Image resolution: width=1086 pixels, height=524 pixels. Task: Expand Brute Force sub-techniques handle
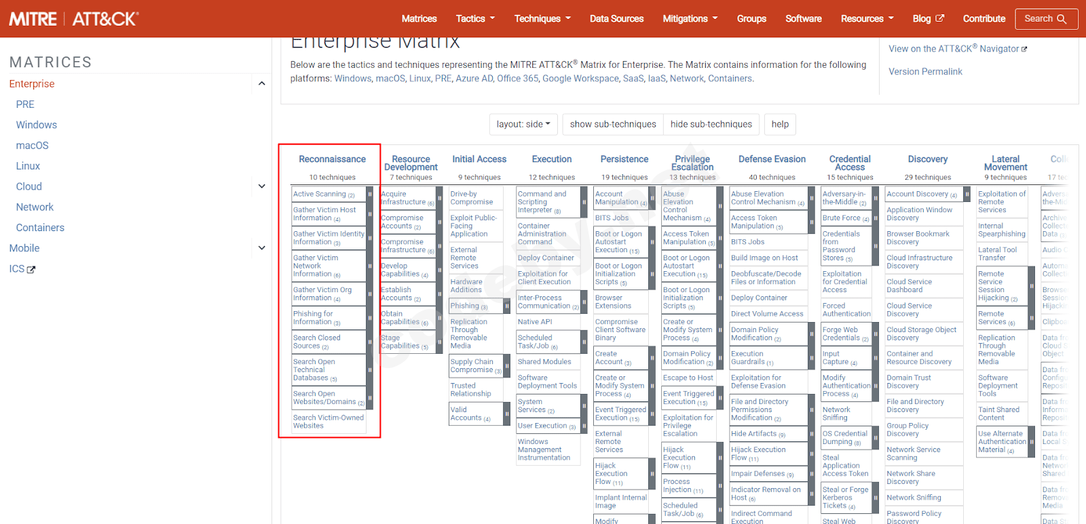coord(876,218)
